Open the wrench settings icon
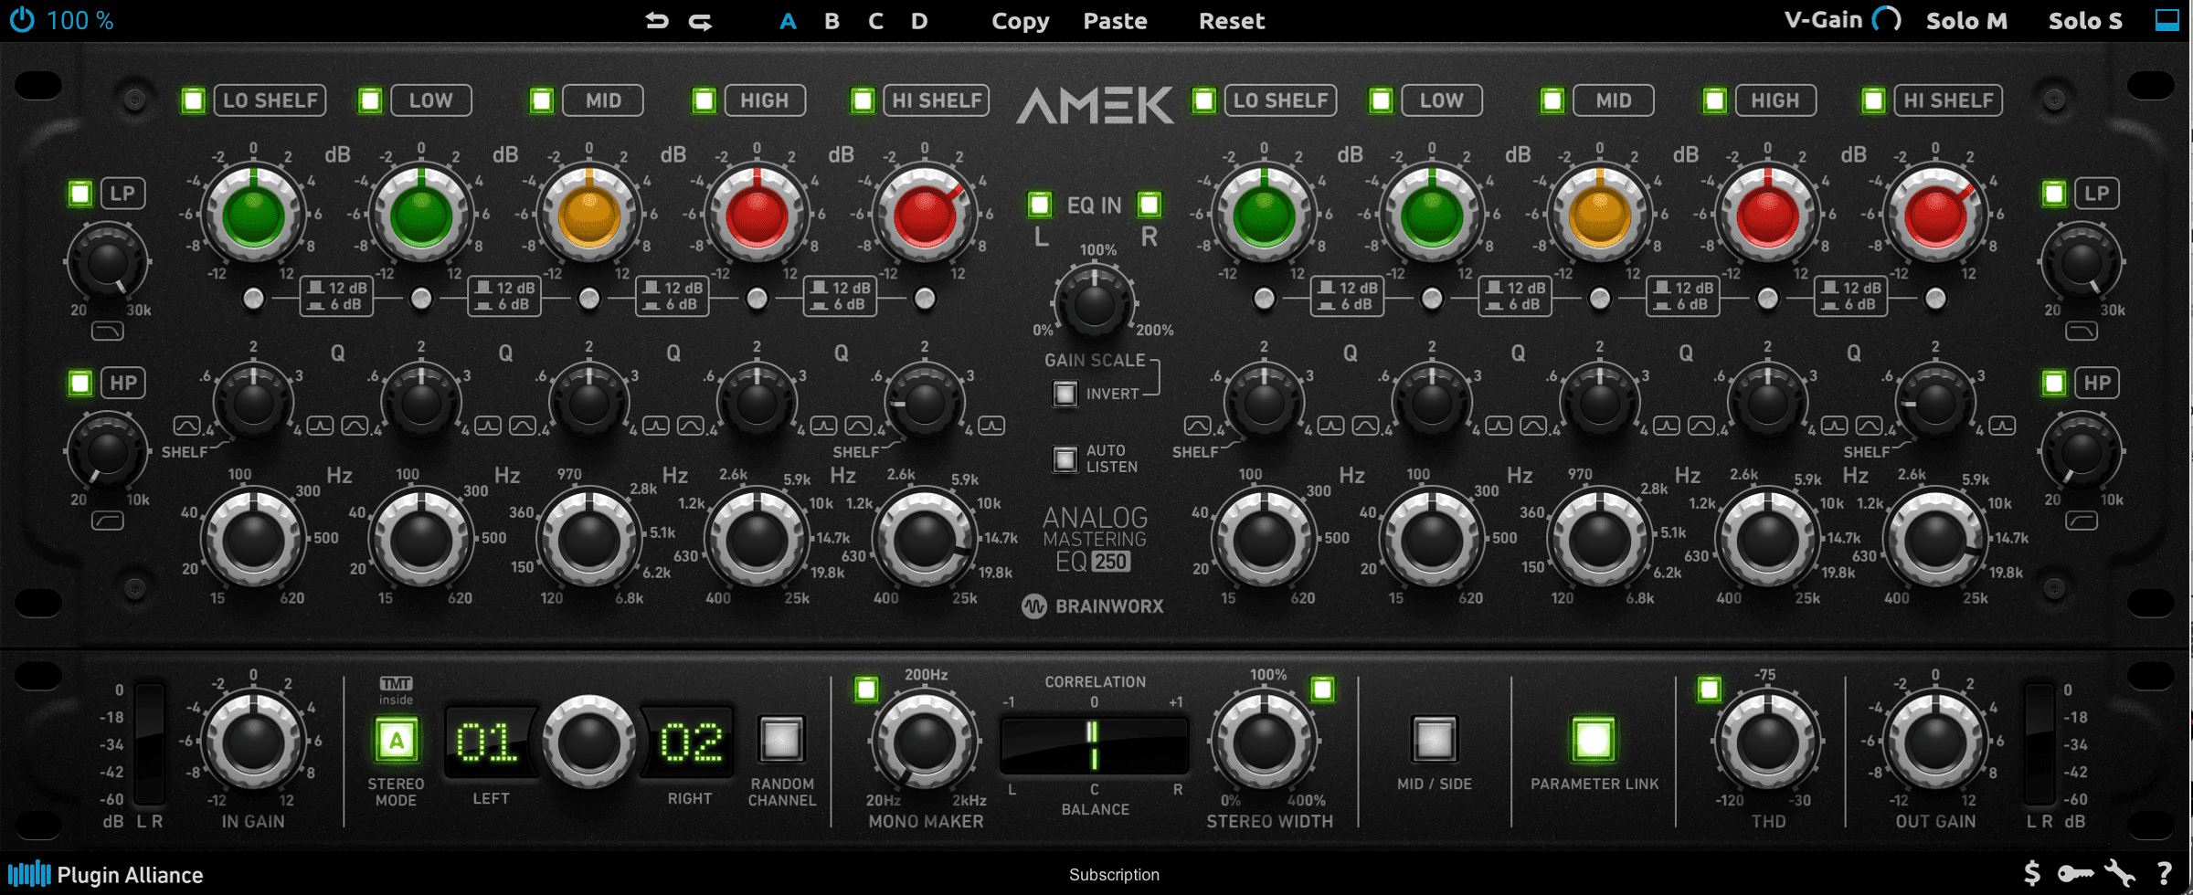The height and width of the screenshot is (895, 2193). coord(2120,874)
